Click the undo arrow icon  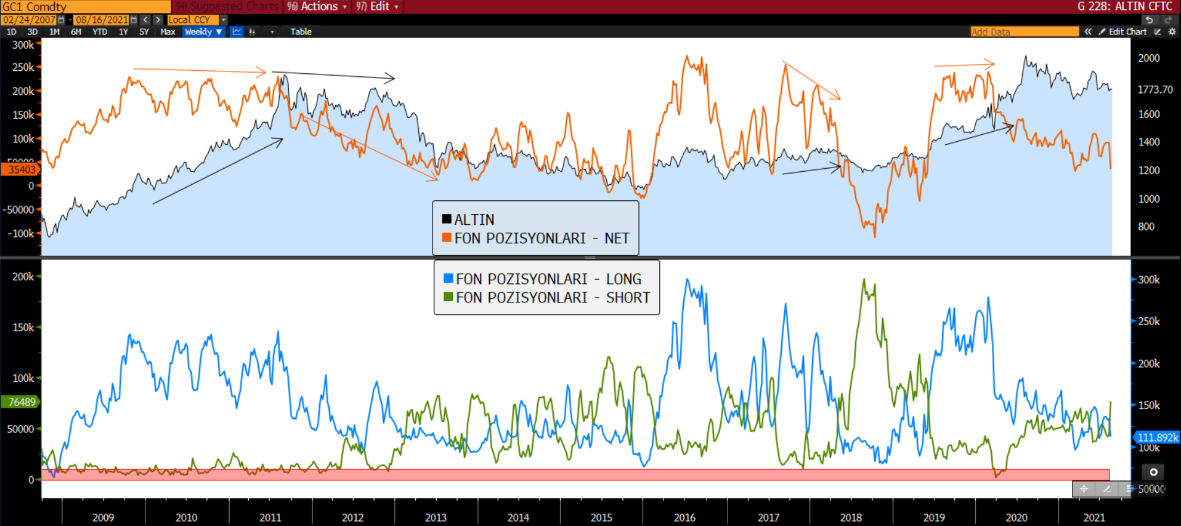pyautogui.click(x=1149, y=20)
